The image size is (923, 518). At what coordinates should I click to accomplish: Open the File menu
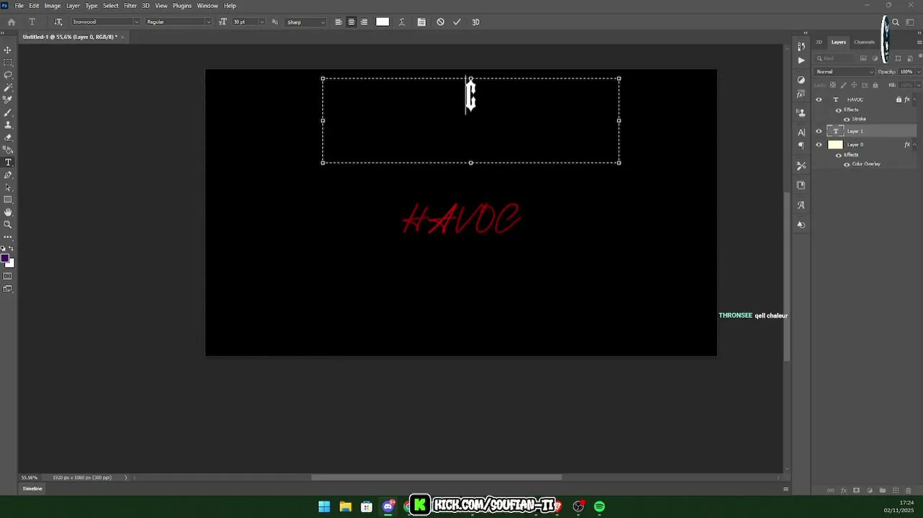[x=19, y=6]
